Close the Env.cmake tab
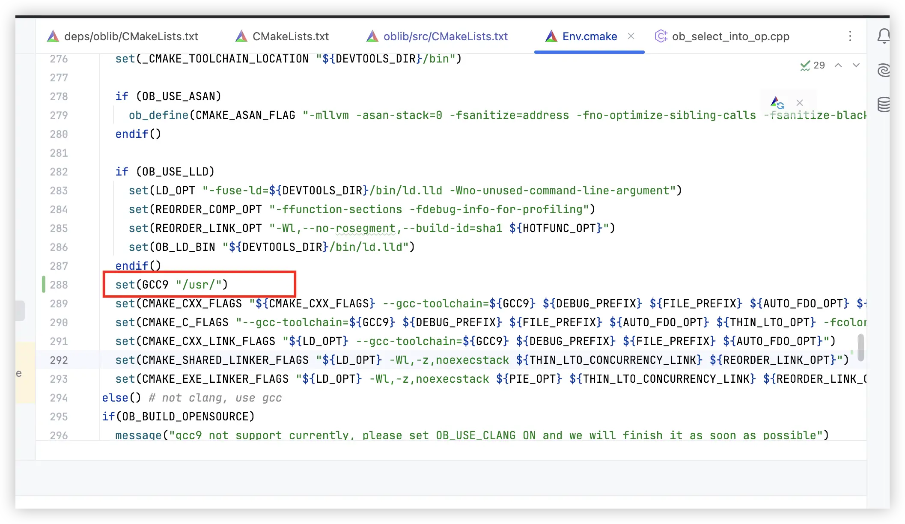 pos(631,36)
